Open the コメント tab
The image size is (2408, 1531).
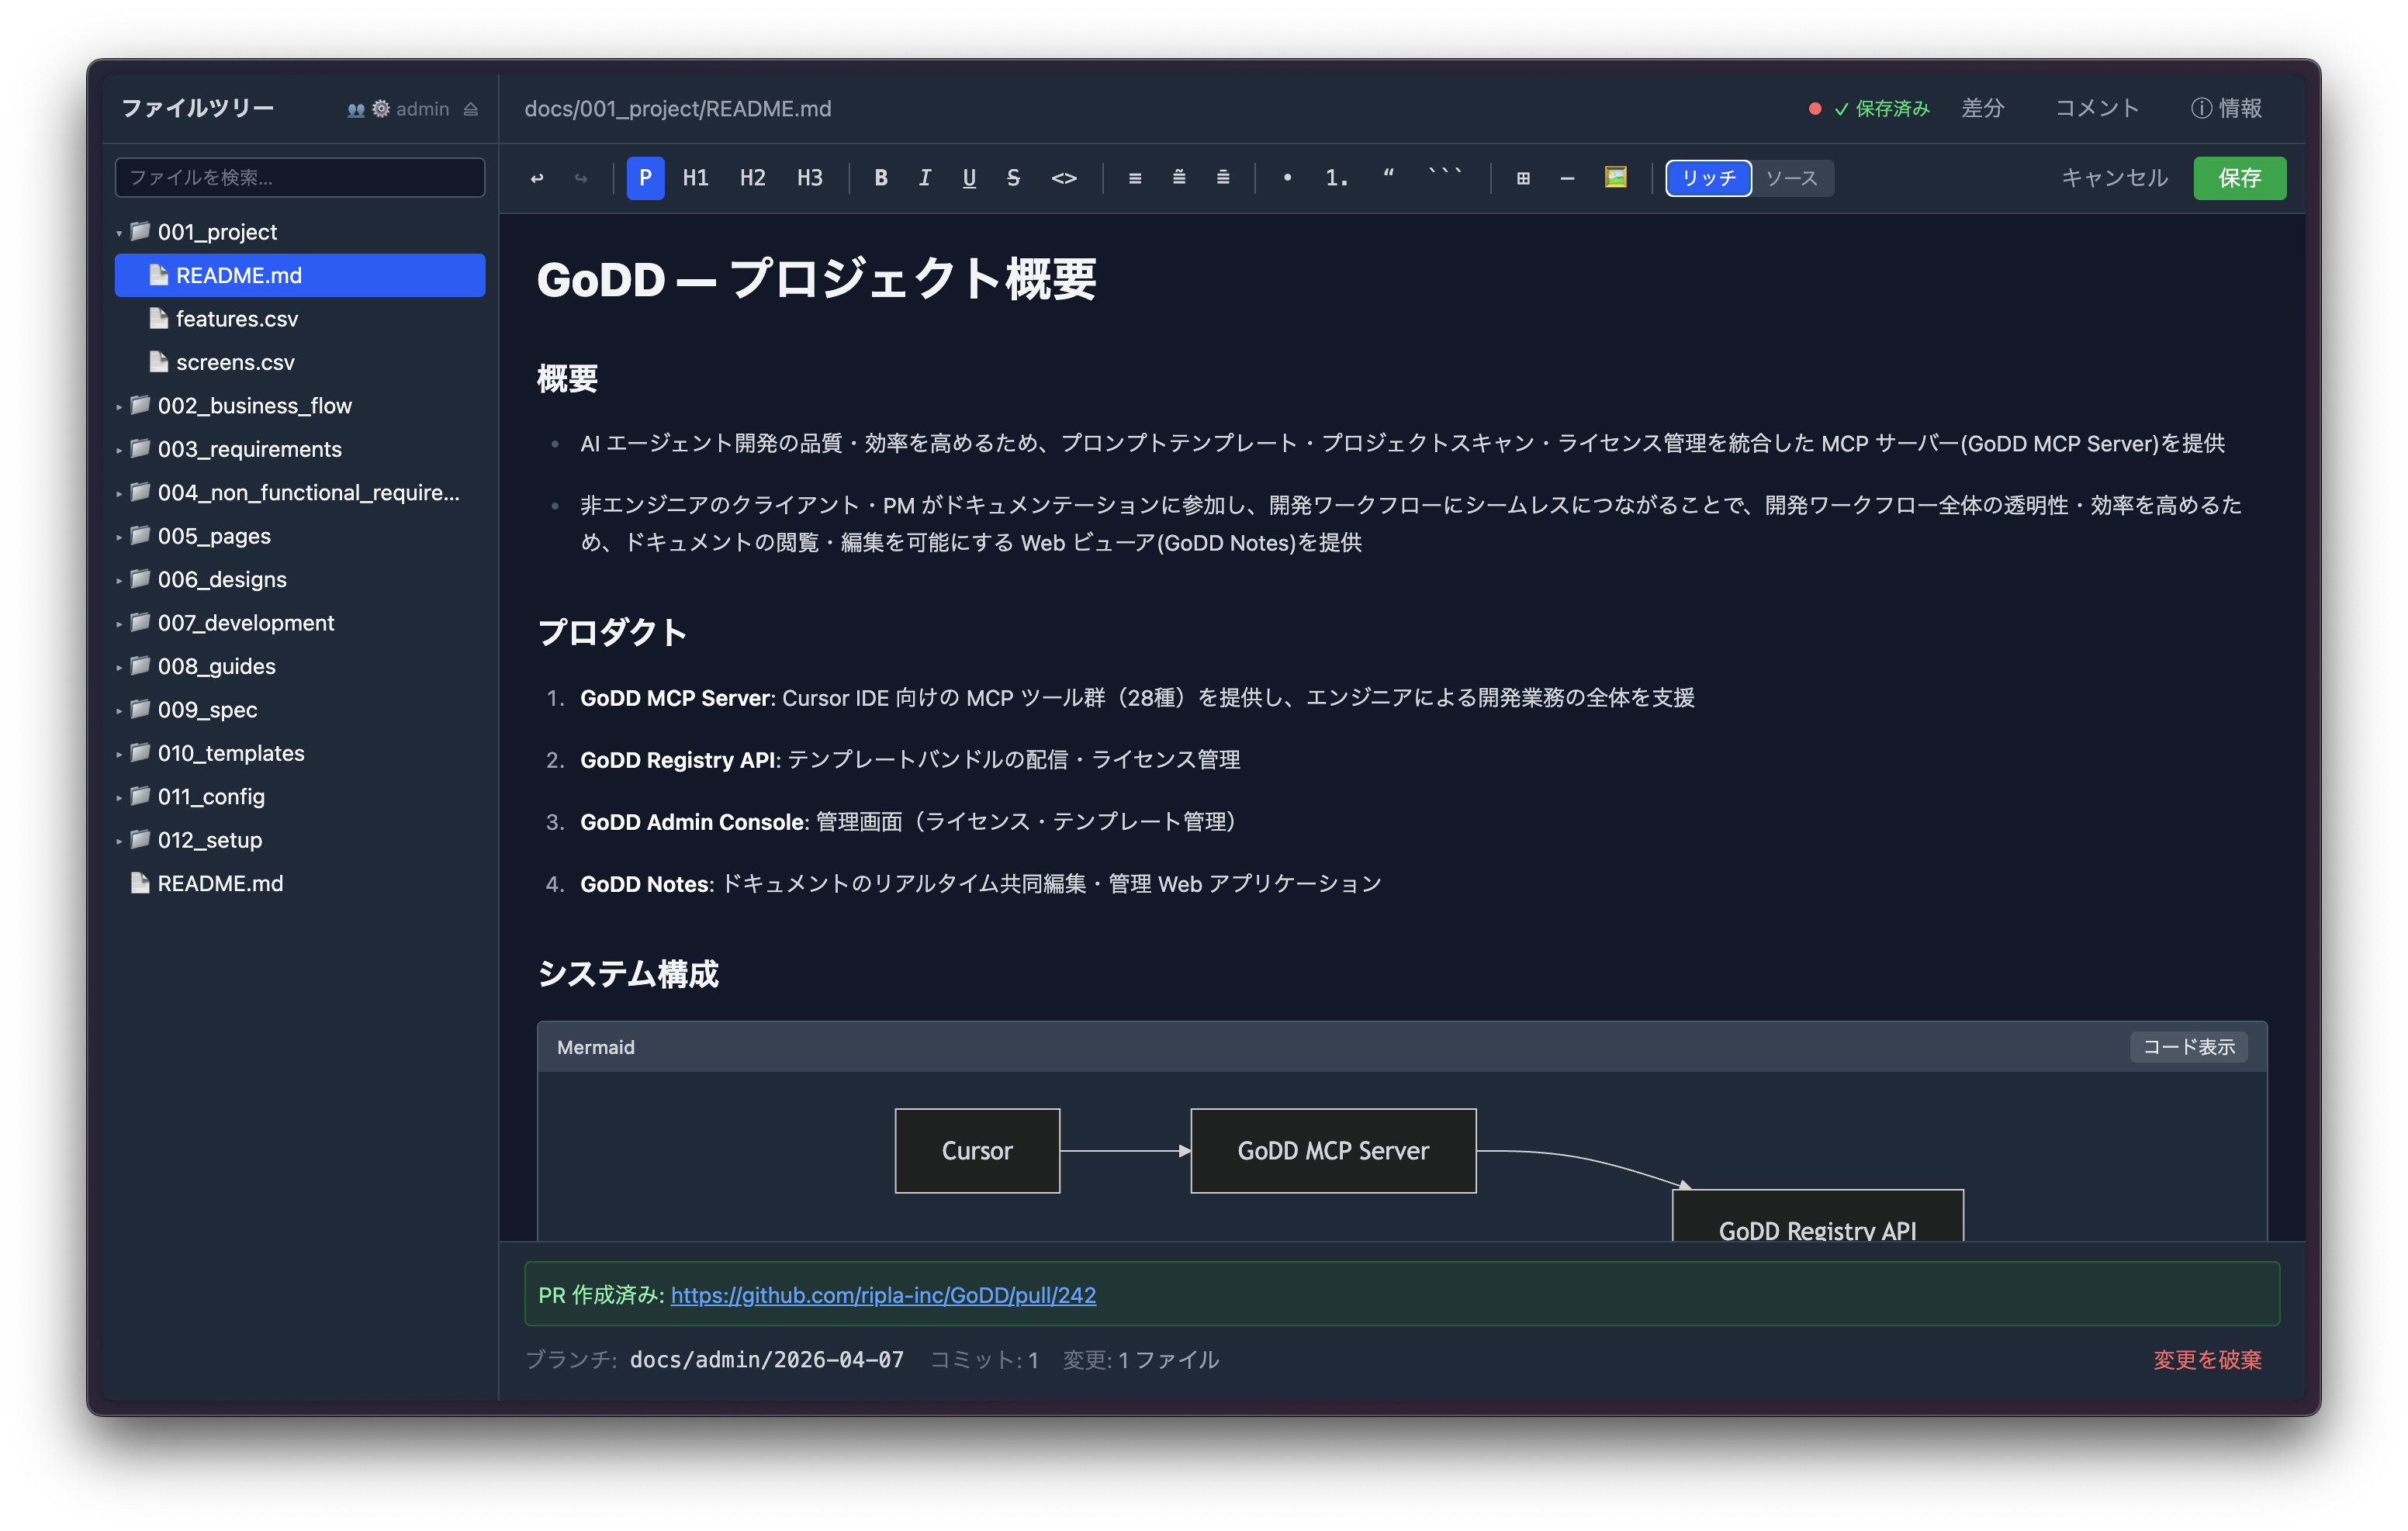coord(2096,108)
